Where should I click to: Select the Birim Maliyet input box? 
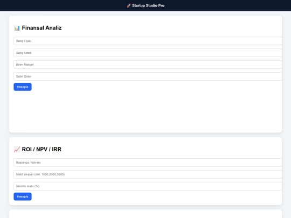pos(148,65)
